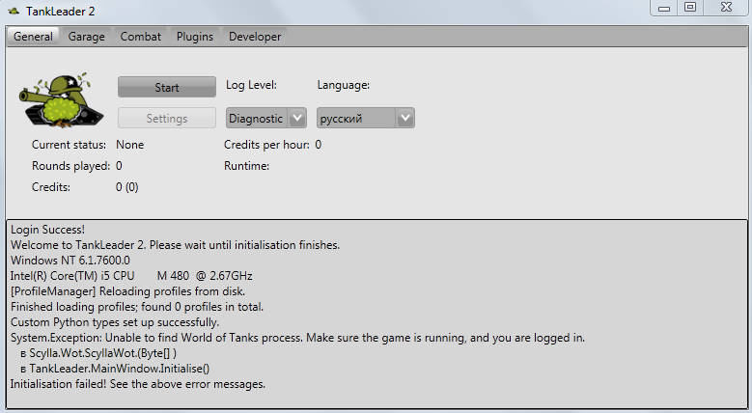
Task: Click the 'Intel(R) Core(TM) i5 CPU' log line
Action: tap(131, 276)
